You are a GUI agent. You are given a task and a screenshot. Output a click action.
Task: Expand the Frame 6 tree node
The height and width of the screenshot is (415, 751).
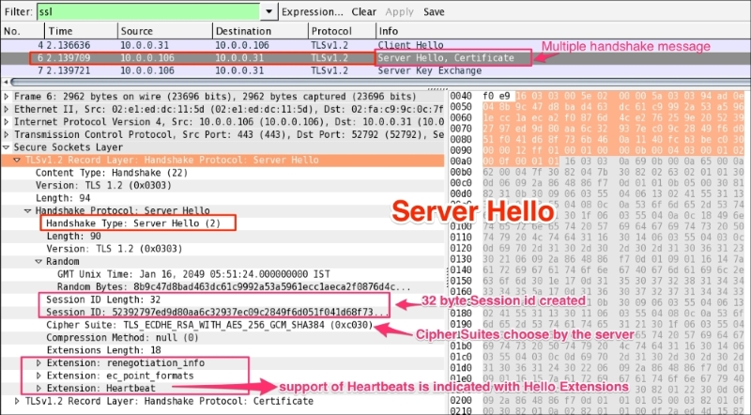pos(7,97)
